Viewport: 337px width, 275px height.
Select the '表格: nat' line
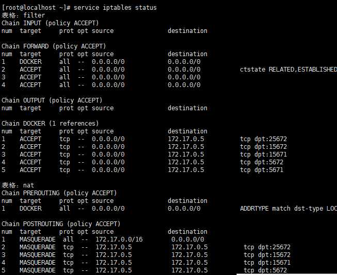[x=18, y=185]
